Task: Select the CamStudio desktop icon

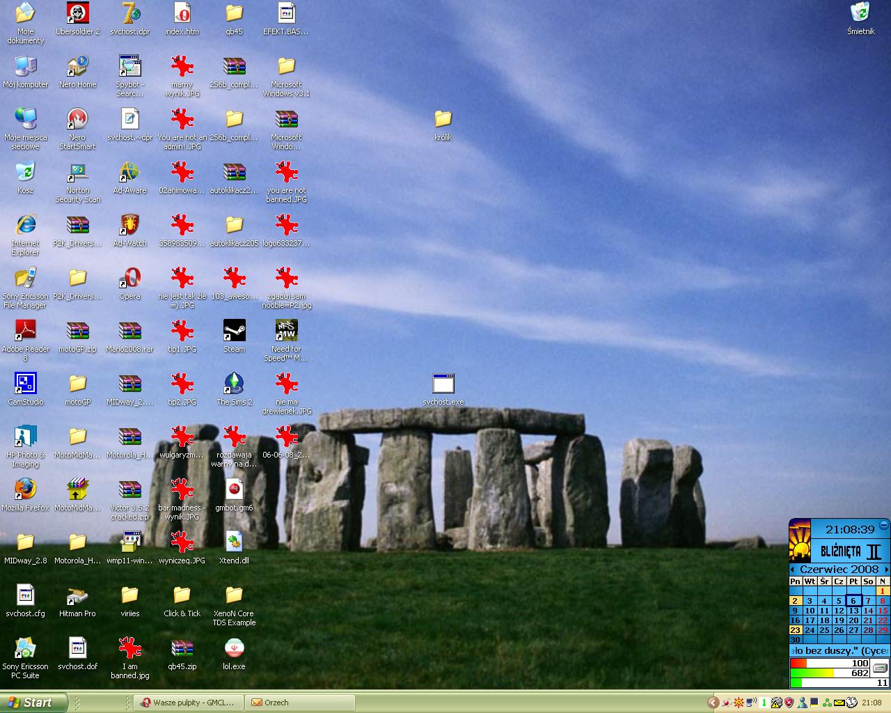Action: 25,384
